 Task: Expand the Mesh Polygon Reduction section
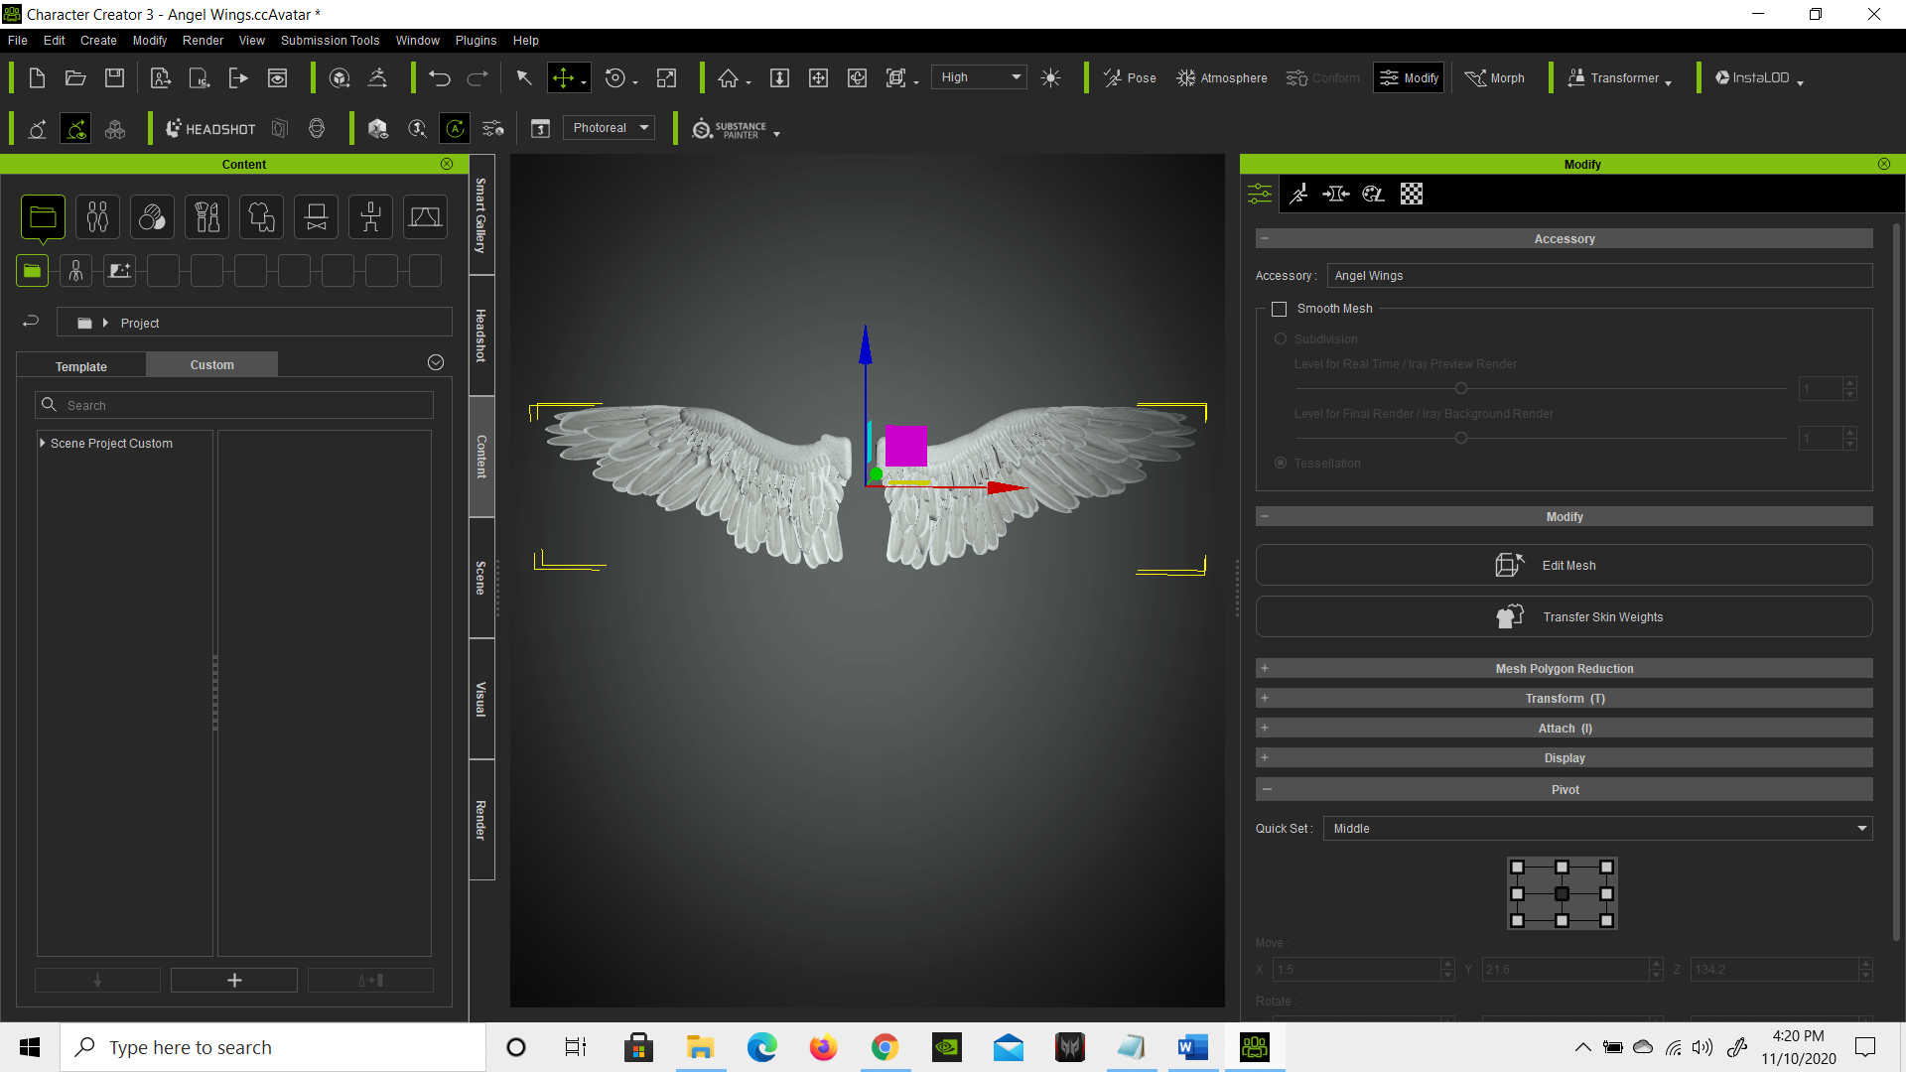[1564, 669]
